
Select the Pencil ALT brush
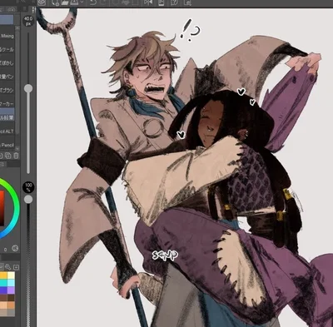[7, 131]
